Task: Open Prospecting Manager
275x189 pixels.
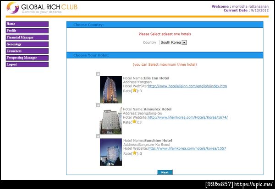Action: (x=27, y=58)
